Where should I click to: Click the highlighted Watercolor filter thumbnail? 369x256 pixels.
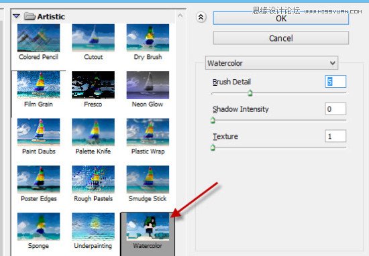[x=148, y=227]
